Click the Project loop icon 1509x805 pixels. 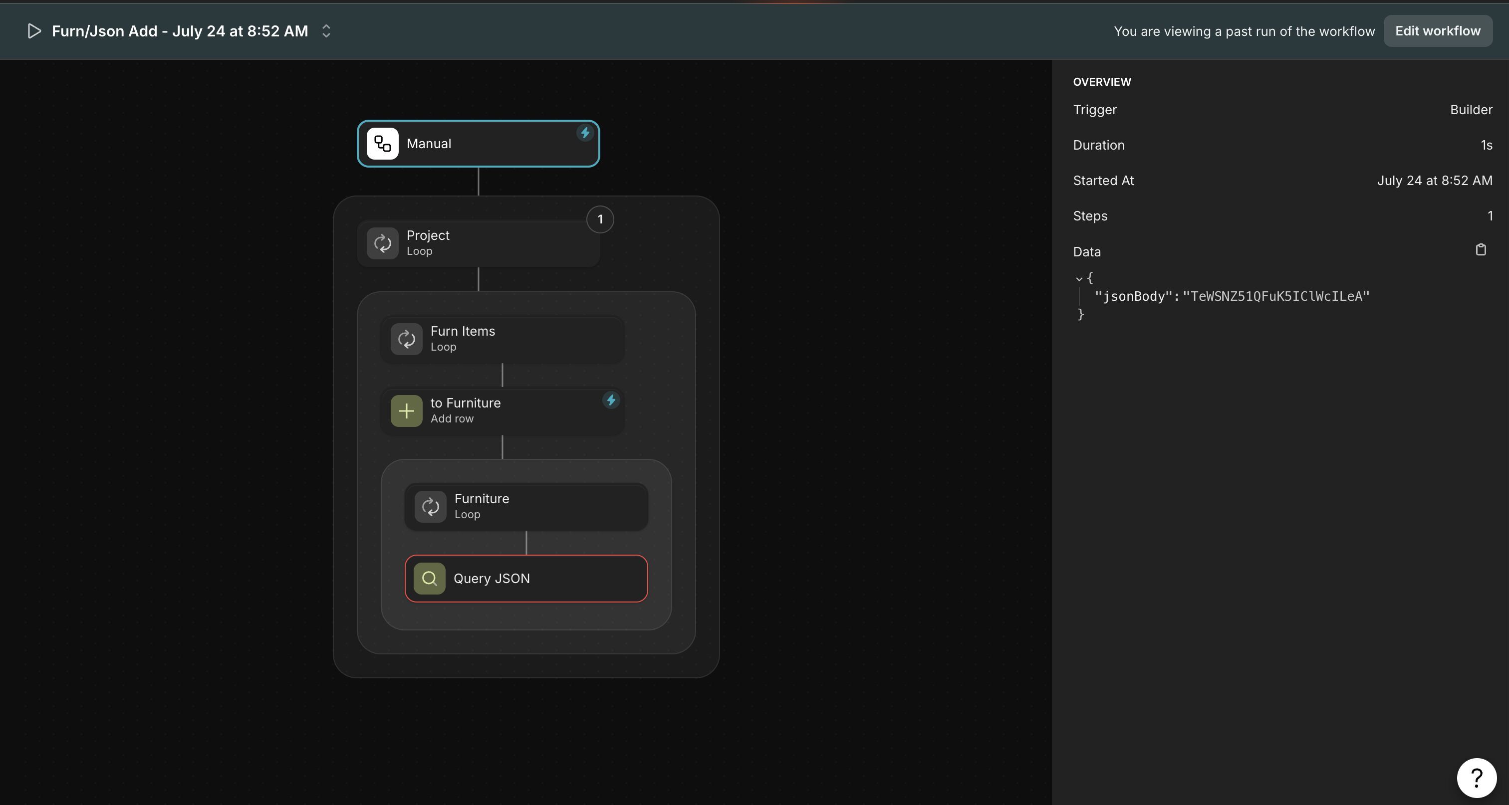coord(383,243)
